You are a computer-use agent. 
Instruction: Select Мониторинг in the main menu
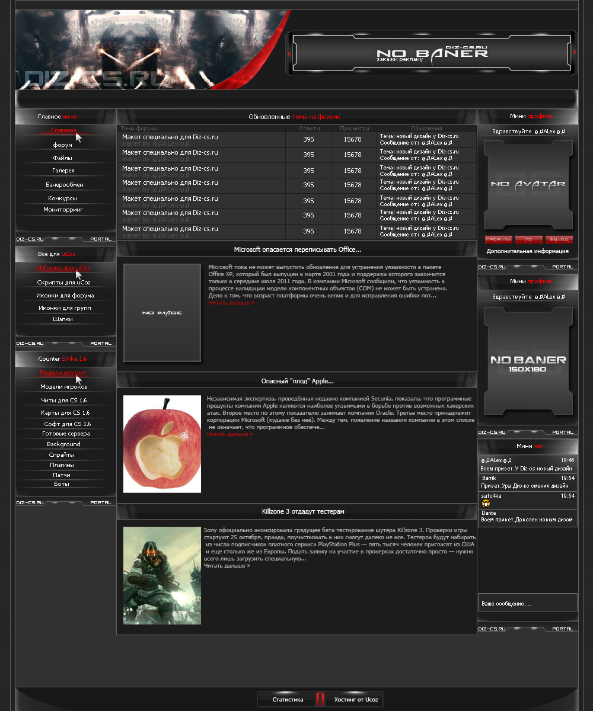tap(63, 210)
